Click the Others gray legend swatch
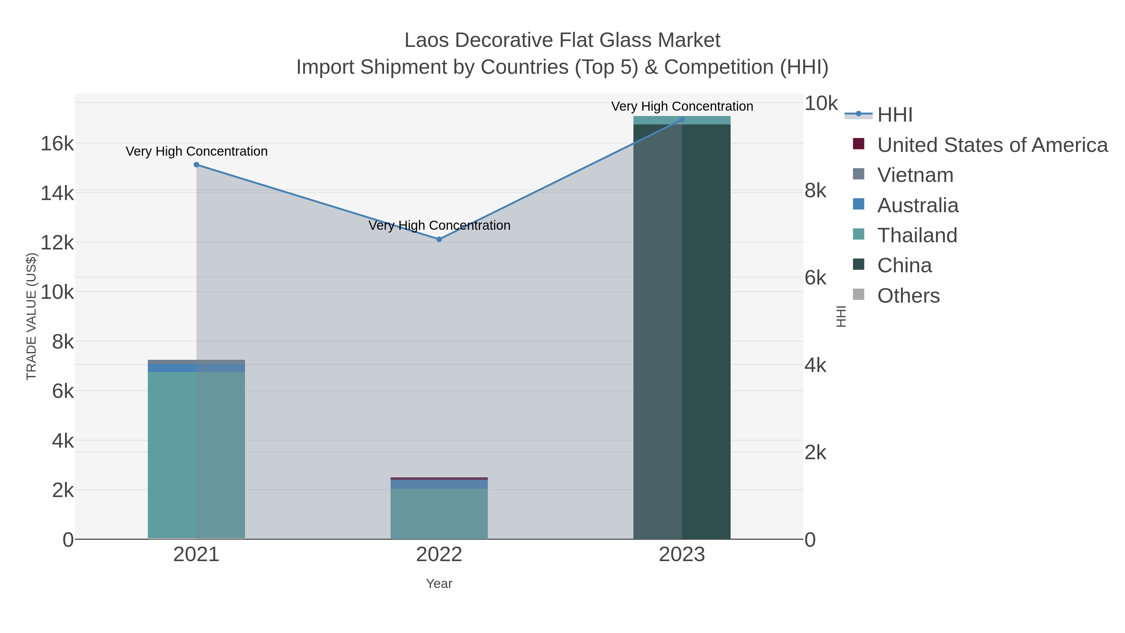 [859, 294]
